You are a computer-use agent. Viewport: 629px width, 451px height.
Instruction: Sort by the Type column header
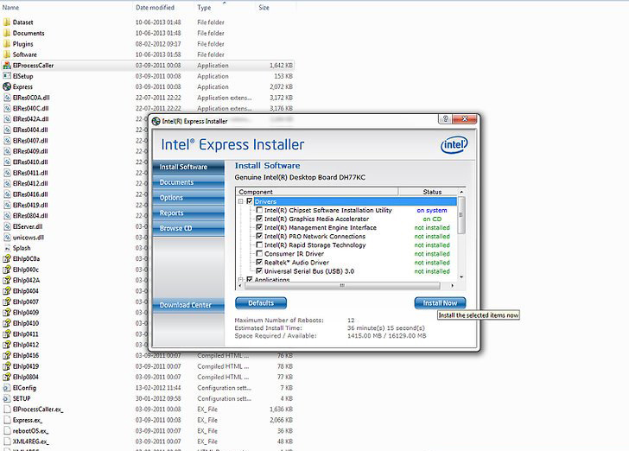click(204, 7)
